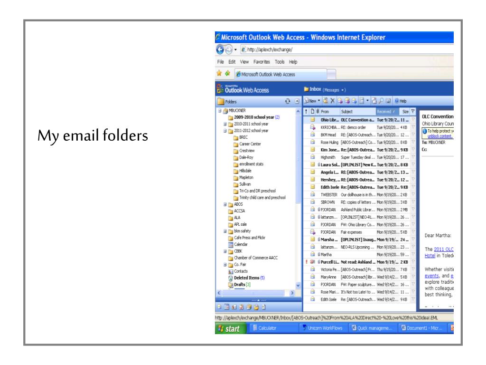Screen dimensions: 486x365
Task: Toggle follow-up flag on KRICHBA... message
Action: [x=413, y=127]
